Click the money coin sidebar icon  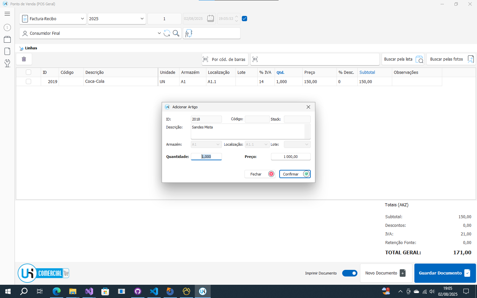7,27
